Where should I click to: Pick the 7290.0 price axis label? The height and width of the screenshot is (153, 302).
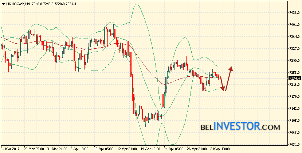pos(294,61)
